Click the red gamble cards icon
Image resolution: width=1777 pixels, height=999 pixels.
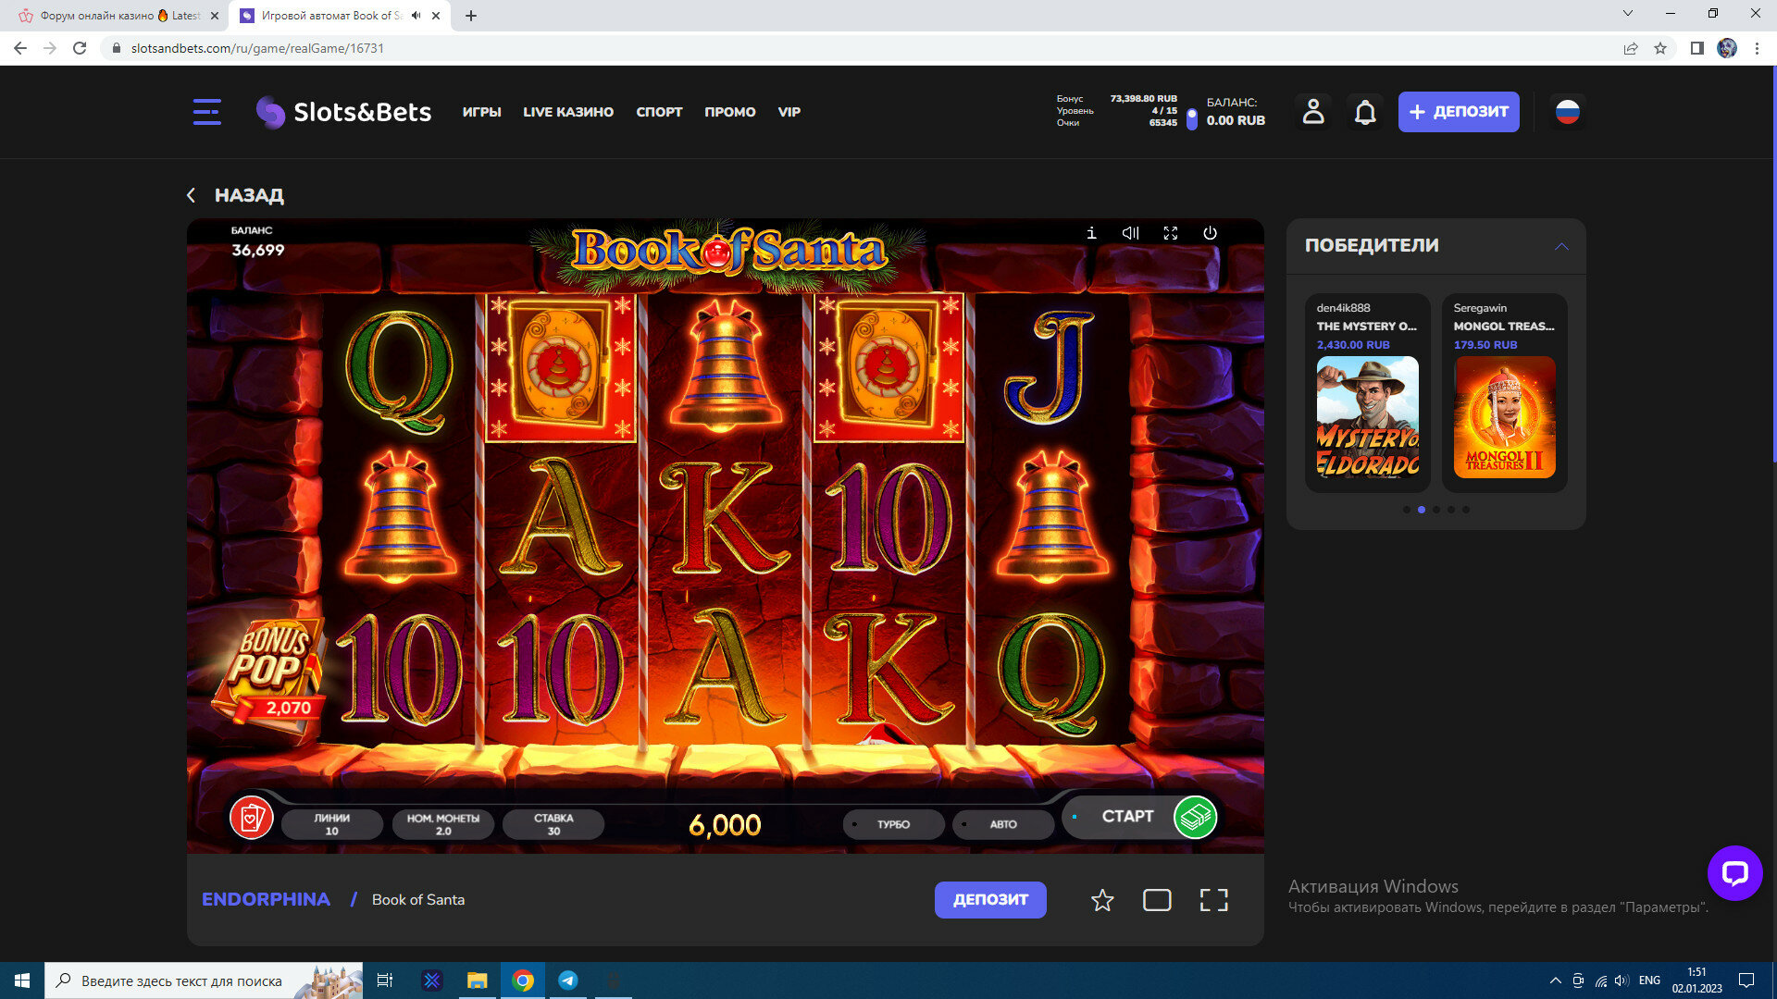(x=251, y=818)
